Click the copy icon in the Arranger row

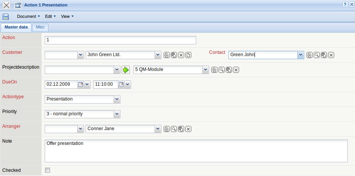pyautogui.click(x=181, y=129)
